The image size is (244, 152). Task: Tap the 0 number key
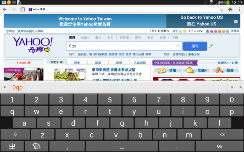click(232, 100)
